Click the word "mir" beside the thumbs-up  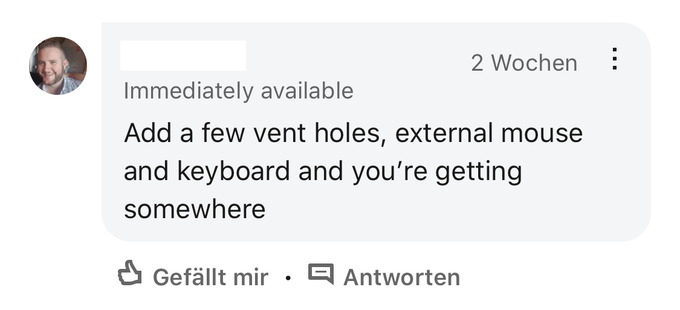click(250, 277)
